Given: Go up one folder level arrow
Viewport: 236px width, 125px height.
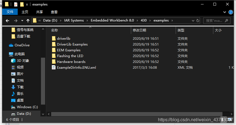Looking at the screenshot, I should pyautogui.click(x=28, y=21).
